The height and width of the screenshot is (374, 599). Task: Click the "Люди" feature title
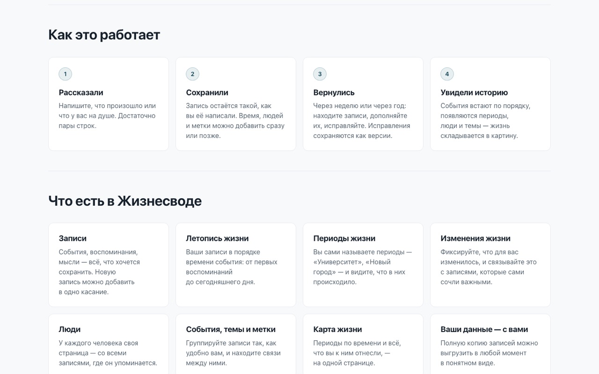[69, 329]
